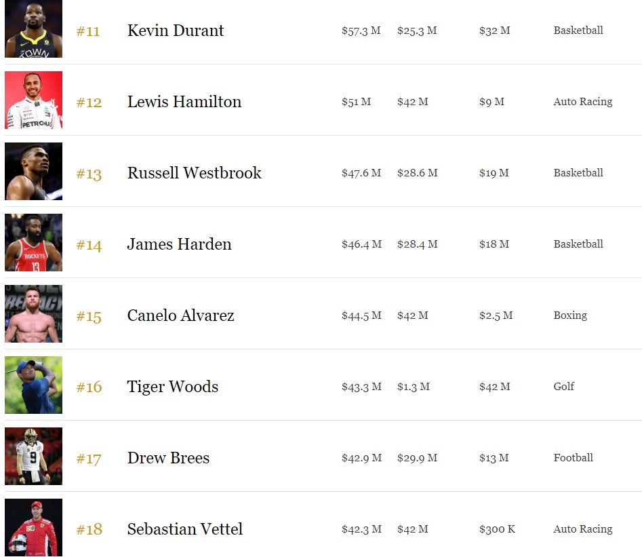This screenshot has height=557, width=642.
Task: Select Russell Westbrook's profile picture
Action: point(33,172)
